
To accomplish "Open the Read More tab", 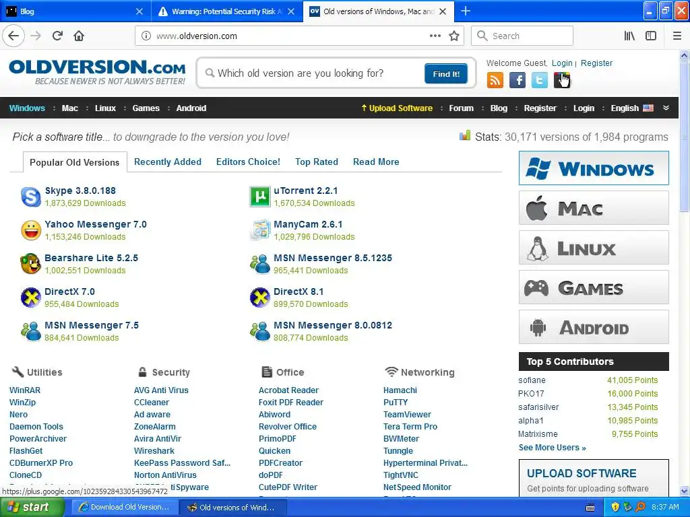I will [376, 162].
